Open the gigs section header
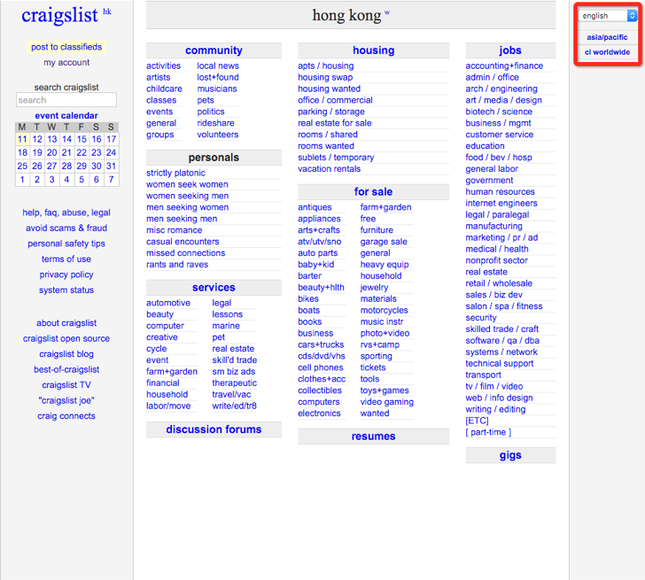Image resolution: width=645 pixels, height=580 pixels. (510, 455)
